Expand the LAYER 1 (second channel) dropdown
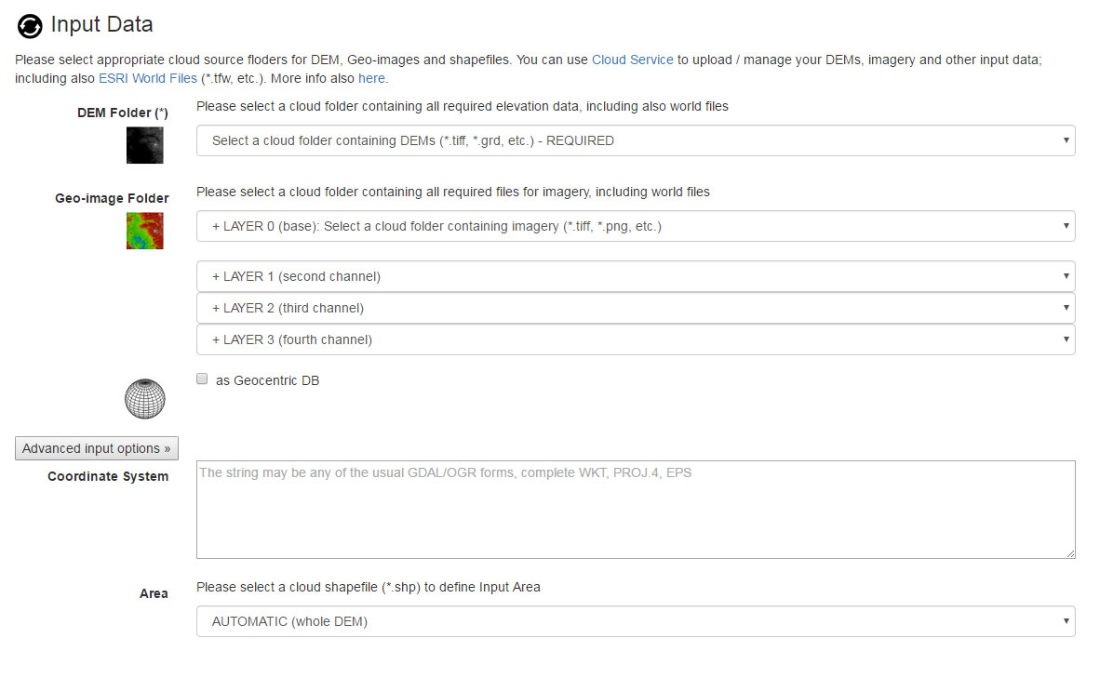Viewport: 1100px width, 678px height. (636, 276)
